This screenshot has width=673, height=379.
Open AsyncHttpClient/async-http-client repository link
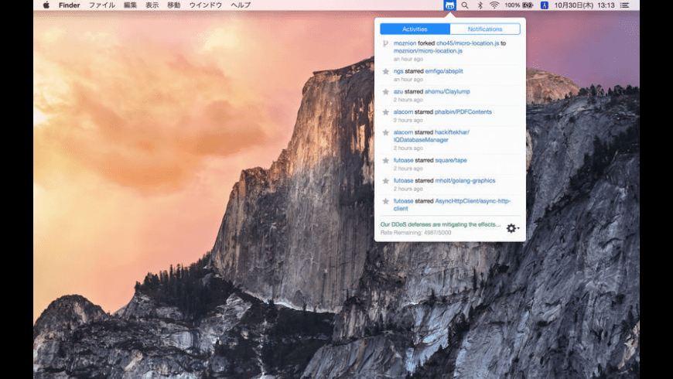[452, 205]
